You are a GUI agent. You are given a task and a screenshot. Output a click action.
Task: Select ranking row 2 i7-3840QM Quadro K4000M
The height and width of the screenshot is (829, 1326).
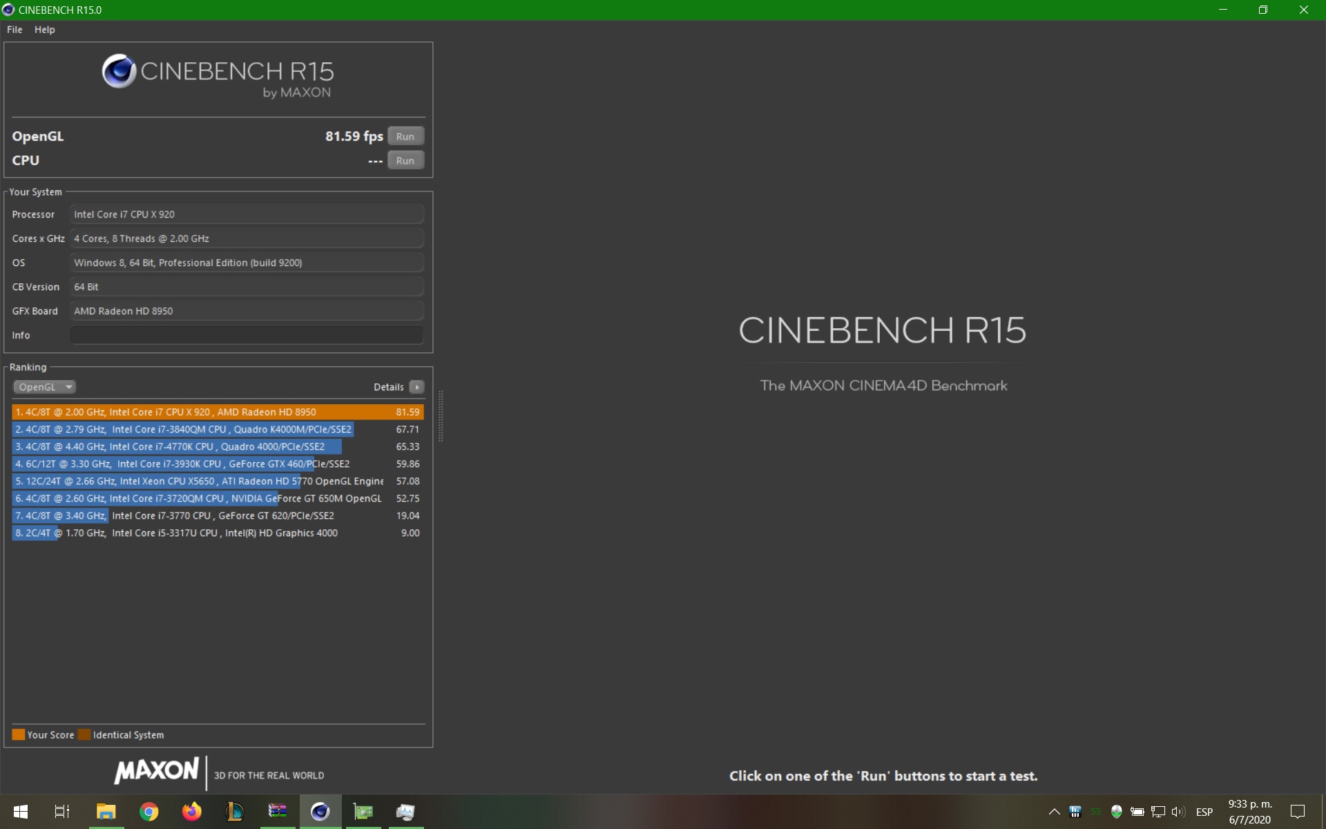(x=218, y=429)
